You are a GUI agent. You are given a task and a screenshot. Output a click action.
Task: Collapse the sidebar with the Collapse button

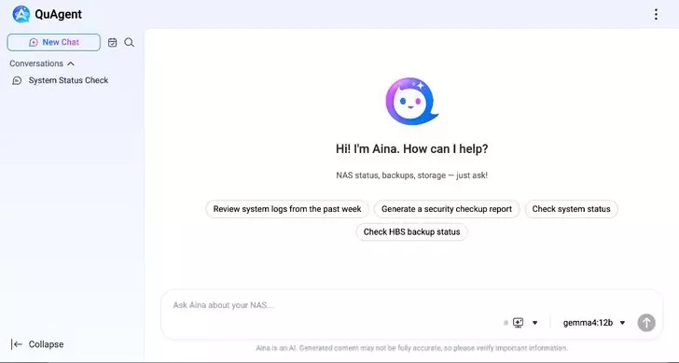[x=37, y=344]
